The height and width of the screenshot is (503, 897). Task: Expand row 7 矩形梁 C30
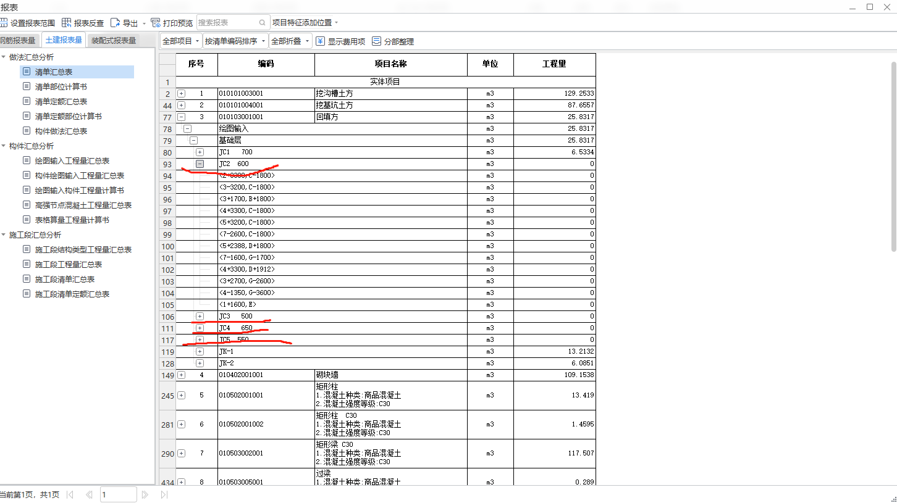pyautogui.click(x=182, y=453)
